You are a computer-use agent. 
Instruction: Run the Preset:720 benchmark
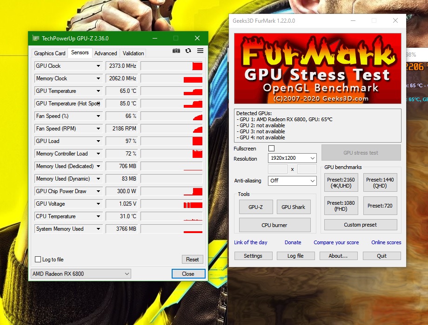pyautogui.click(x=380, y=205)
